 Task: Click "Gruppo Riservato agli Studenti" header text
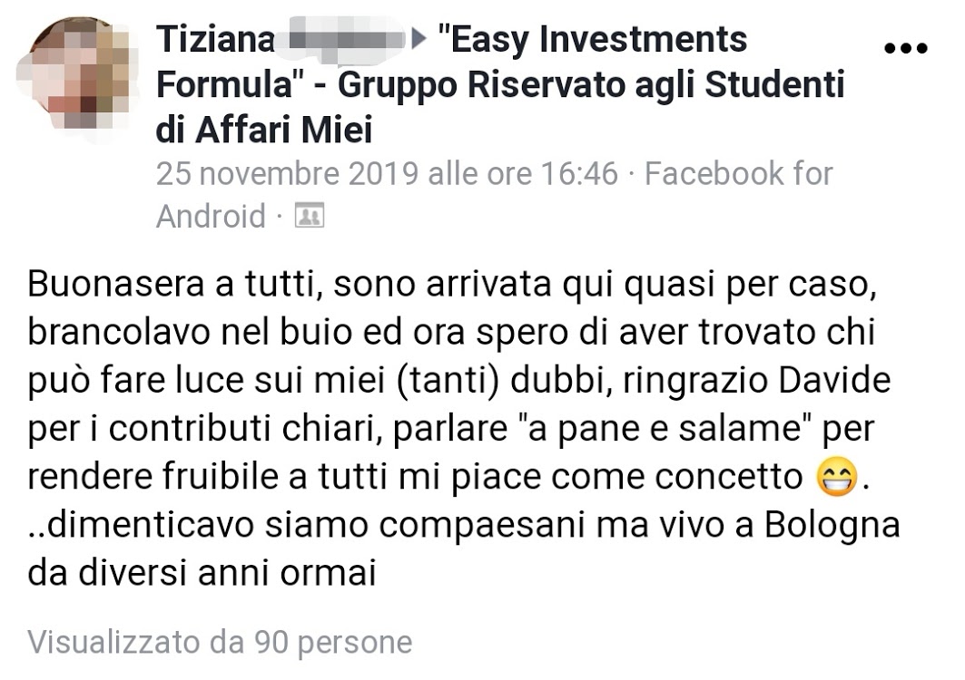pyautogui.click(x=591, y=85)
